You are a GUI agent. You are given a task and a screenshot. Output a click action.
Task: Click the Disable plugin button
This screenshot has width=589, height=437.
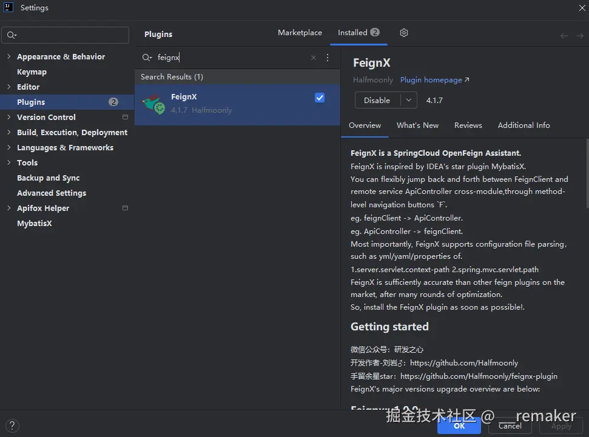coord(377,100)
